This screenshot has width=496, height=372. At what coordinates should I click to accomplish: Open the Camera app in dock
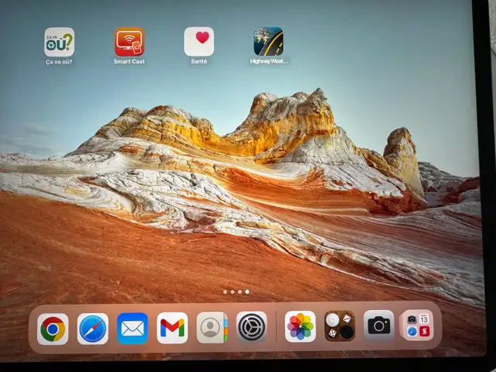click(379, 325)
